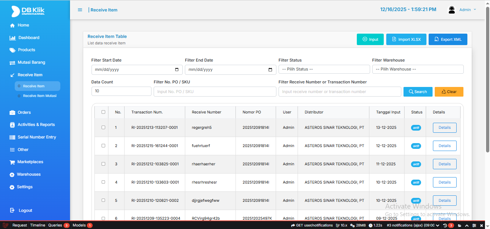The image size is (490, 229).
Task: Focus the Filter No. PO / SKU field
Action: [215, 92]
